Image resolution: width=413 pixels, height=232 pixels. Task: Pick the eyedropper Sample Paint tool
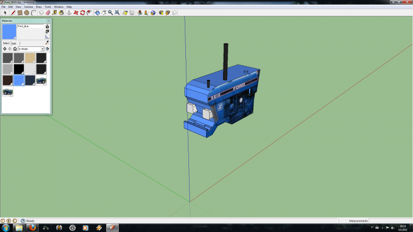point(47,43)
